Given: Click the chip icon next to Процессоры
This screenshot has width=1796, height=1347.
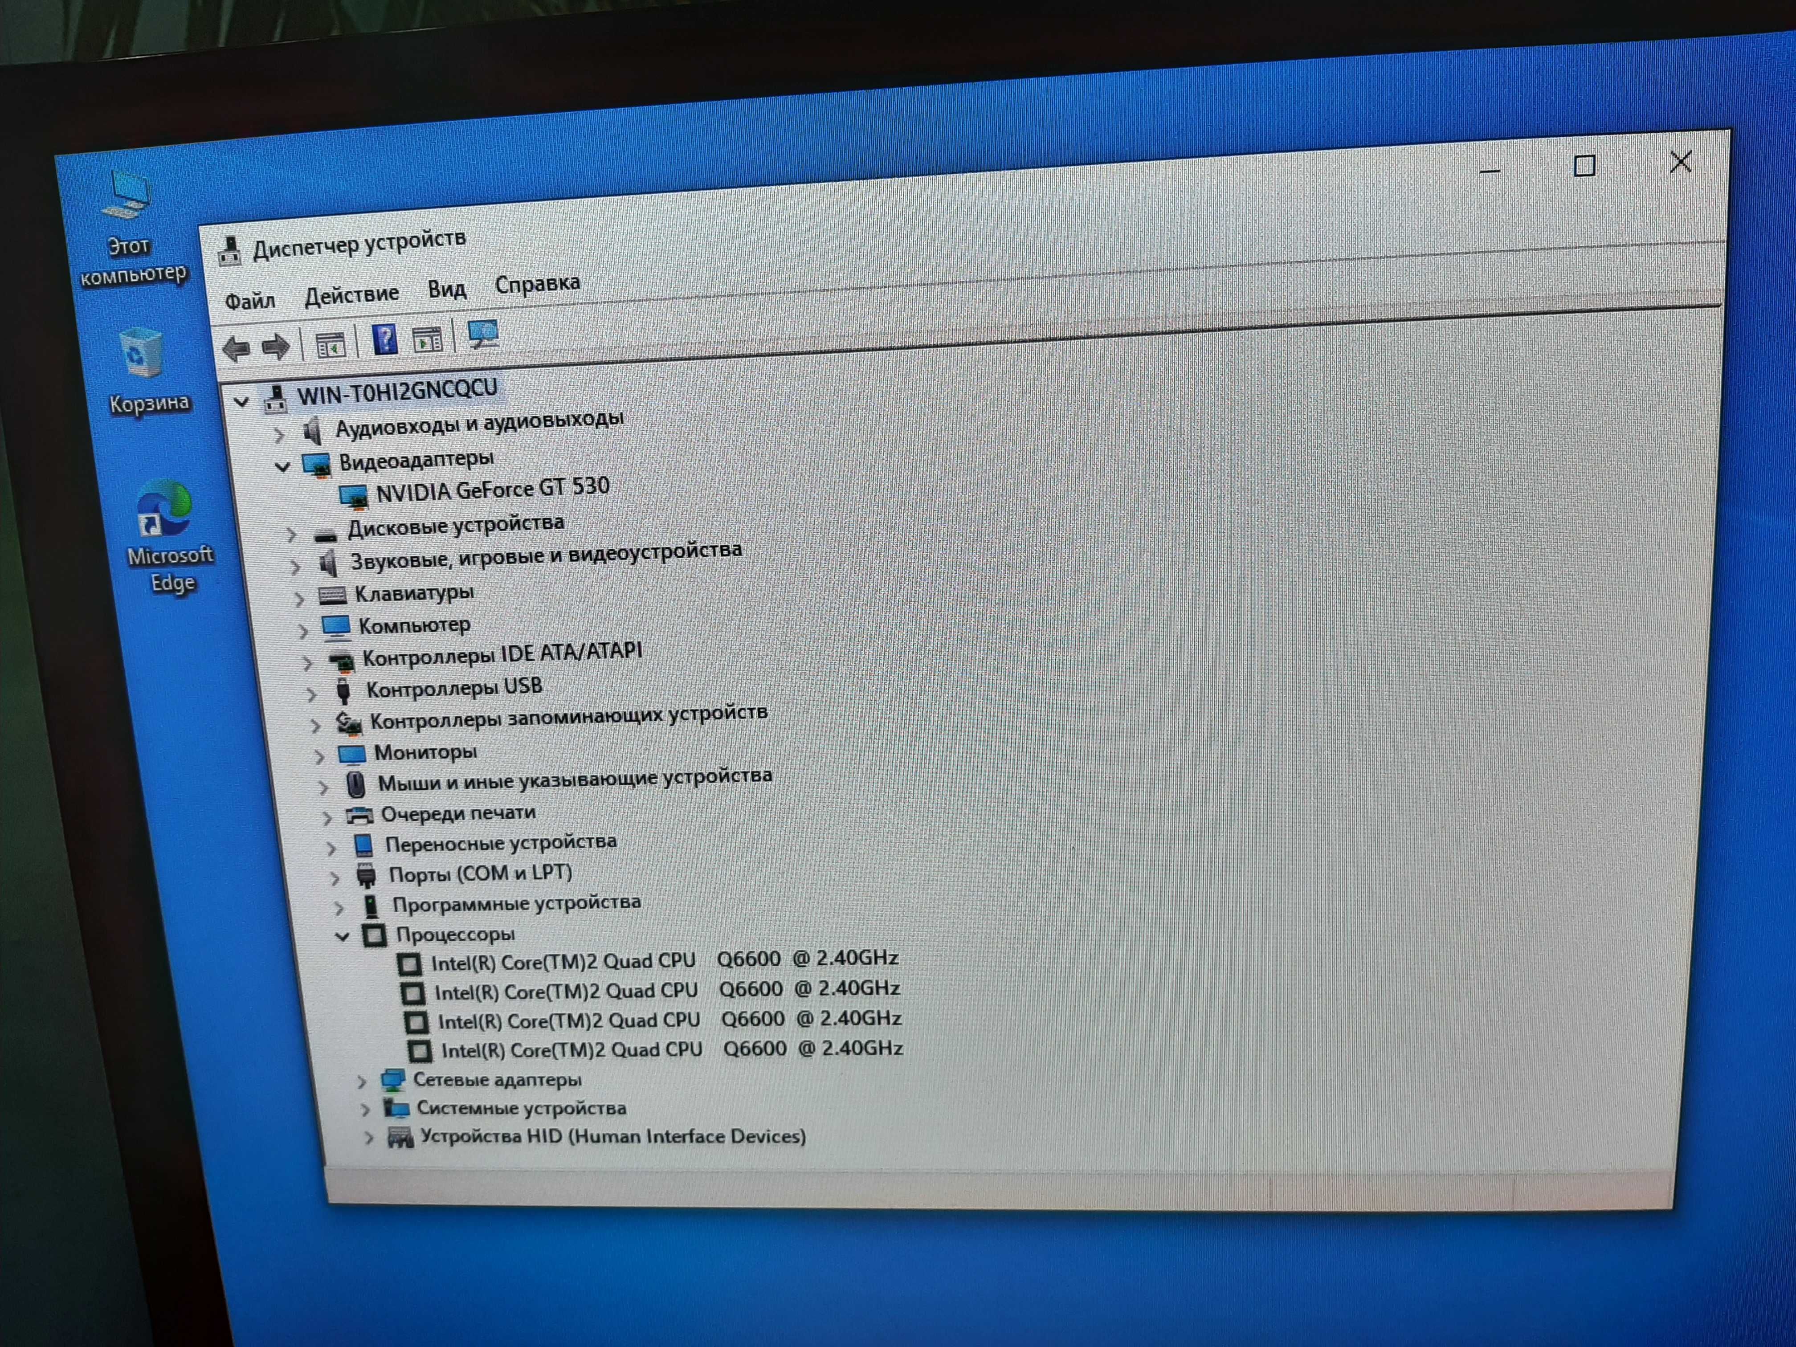Looking at the screenshot, I should [x=374, y=935].
